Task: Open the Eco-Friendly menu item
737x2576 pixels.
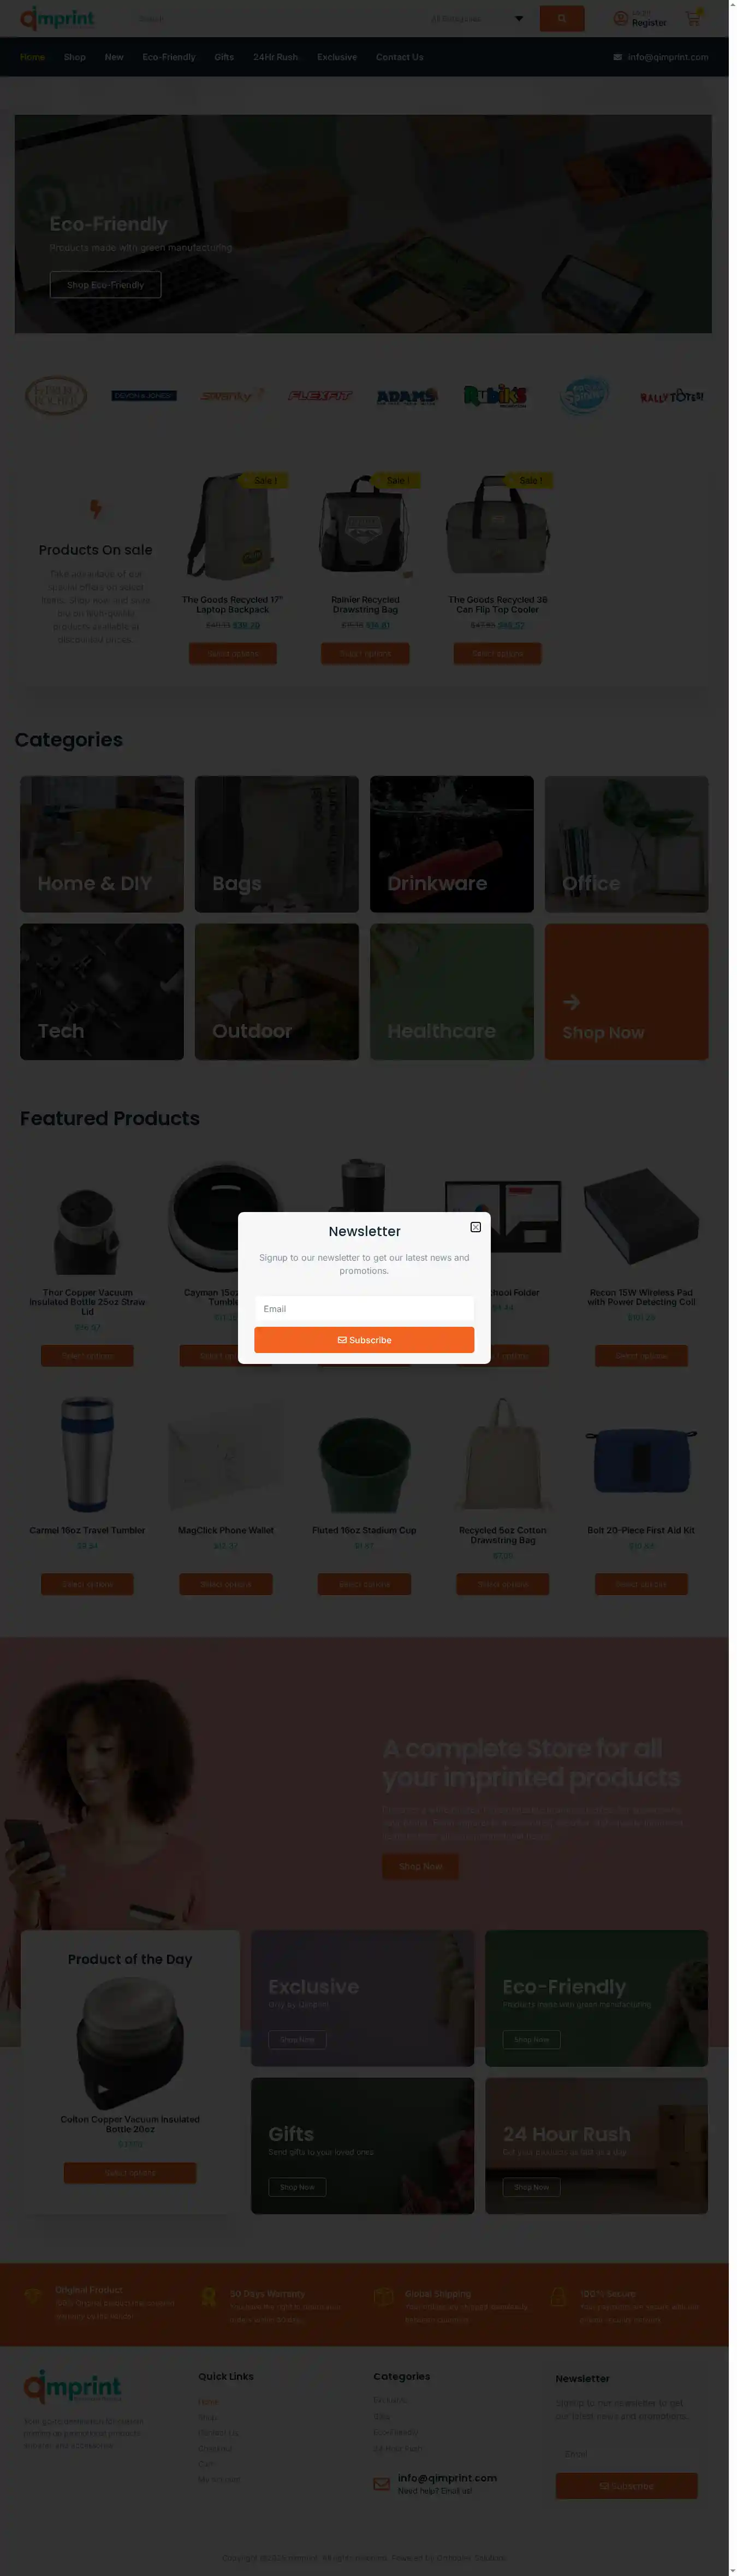Action: click(x=169, y=57)
